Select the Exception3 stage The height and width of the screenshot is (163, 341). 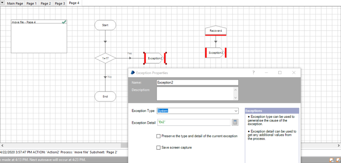coord(216,53)
